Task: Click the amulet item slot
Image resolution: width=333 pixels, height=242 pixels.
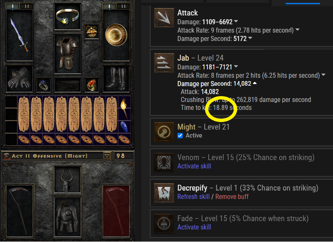Action: [x=92, y=32]
